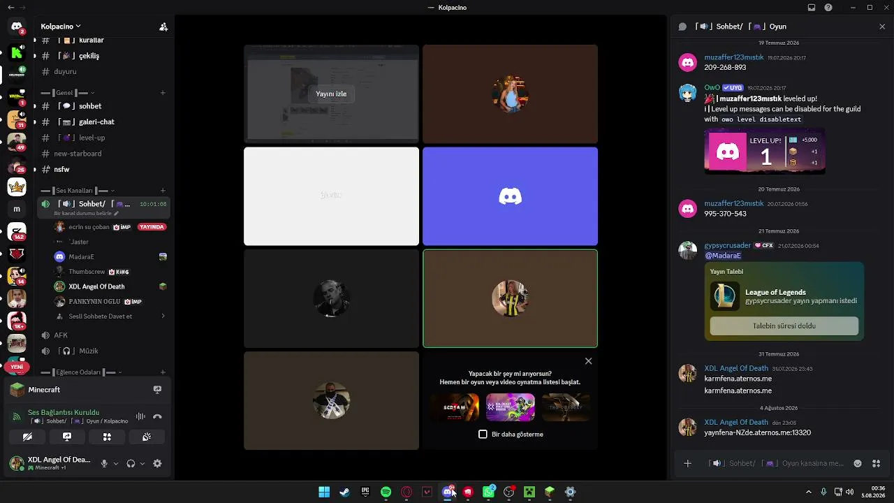Join the Müzik voice channel
Screen dimensions: 894x503
[104, 351]
